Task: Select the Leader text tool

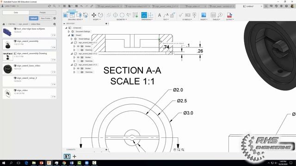Action: pos(166,15)
